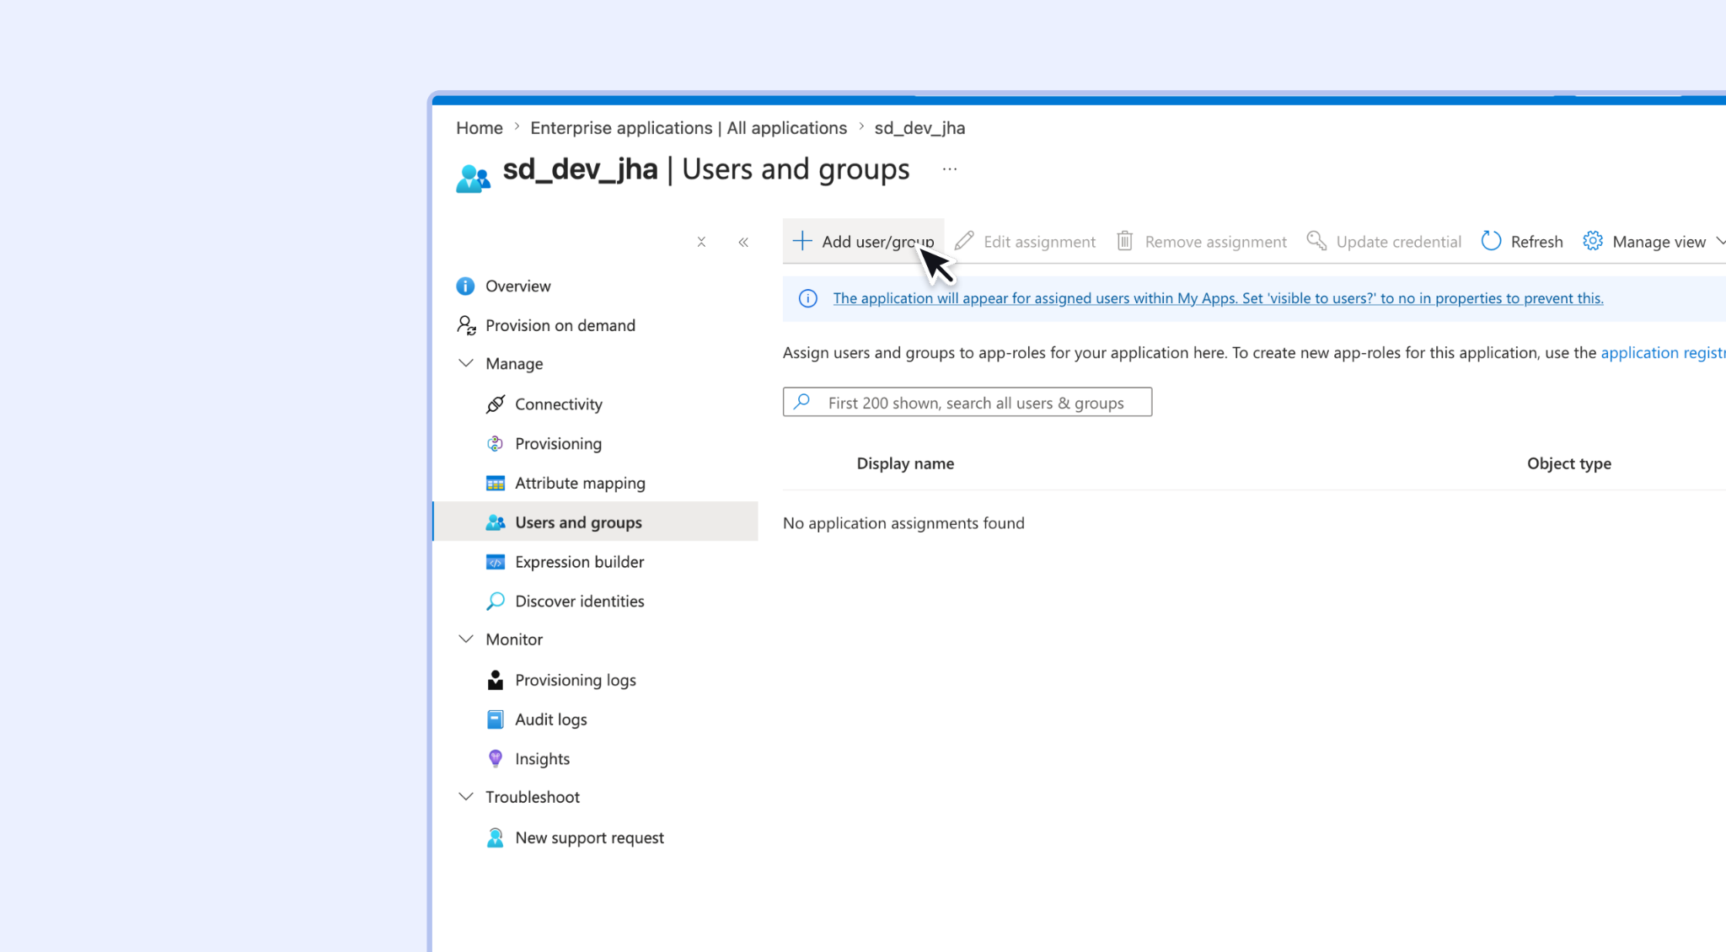Screen dimensions: 1726x952
Task: Follow the application registration link
Action: 1663,352
